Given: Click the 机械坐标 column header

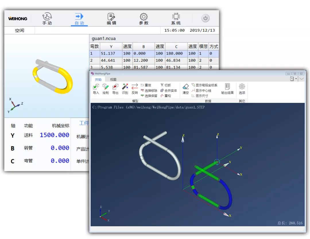Looking at the screenshot, I should 61,126.
